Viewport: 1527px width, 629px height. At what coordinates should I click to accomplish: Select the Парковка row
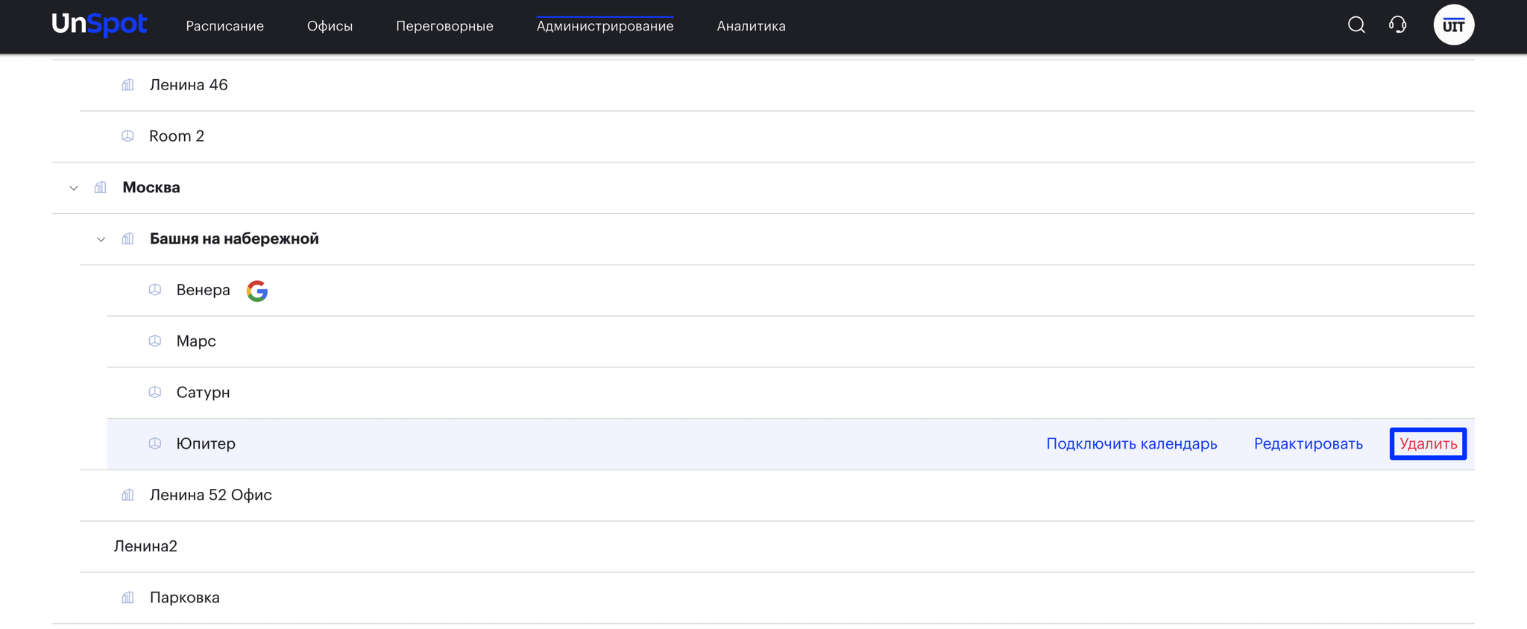(777, 598)
